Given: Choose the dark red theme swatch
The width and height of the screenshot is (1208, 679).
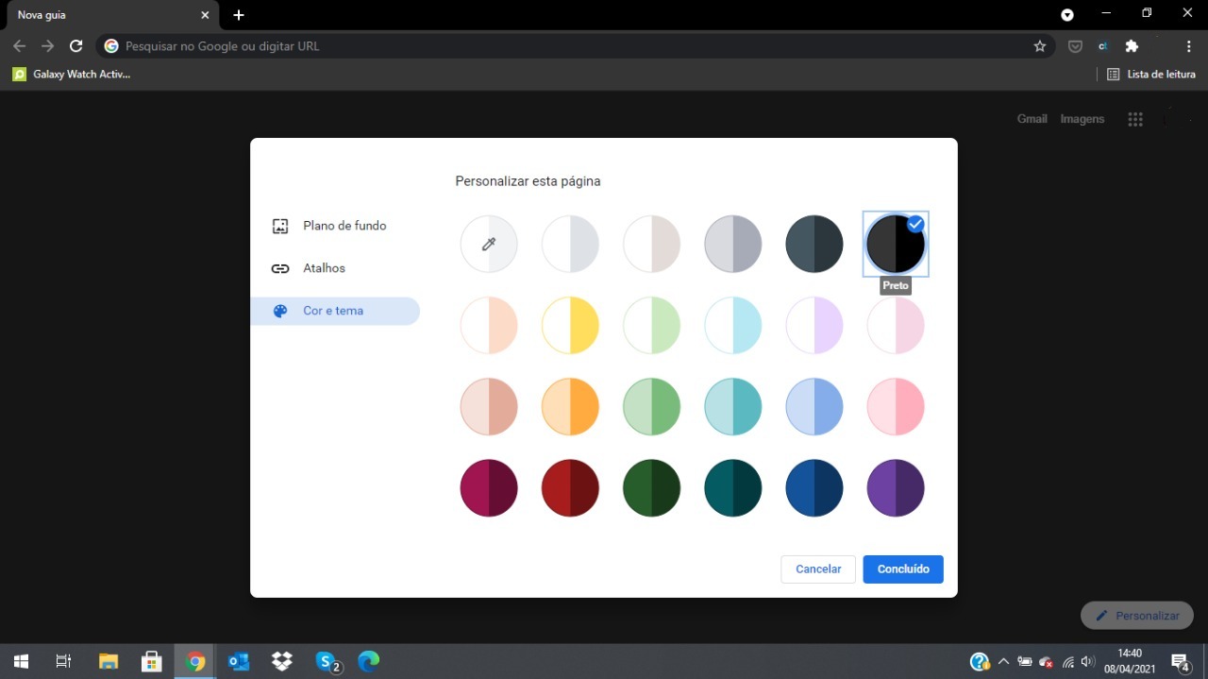Looking at the screenshot, I should point(570,487).
